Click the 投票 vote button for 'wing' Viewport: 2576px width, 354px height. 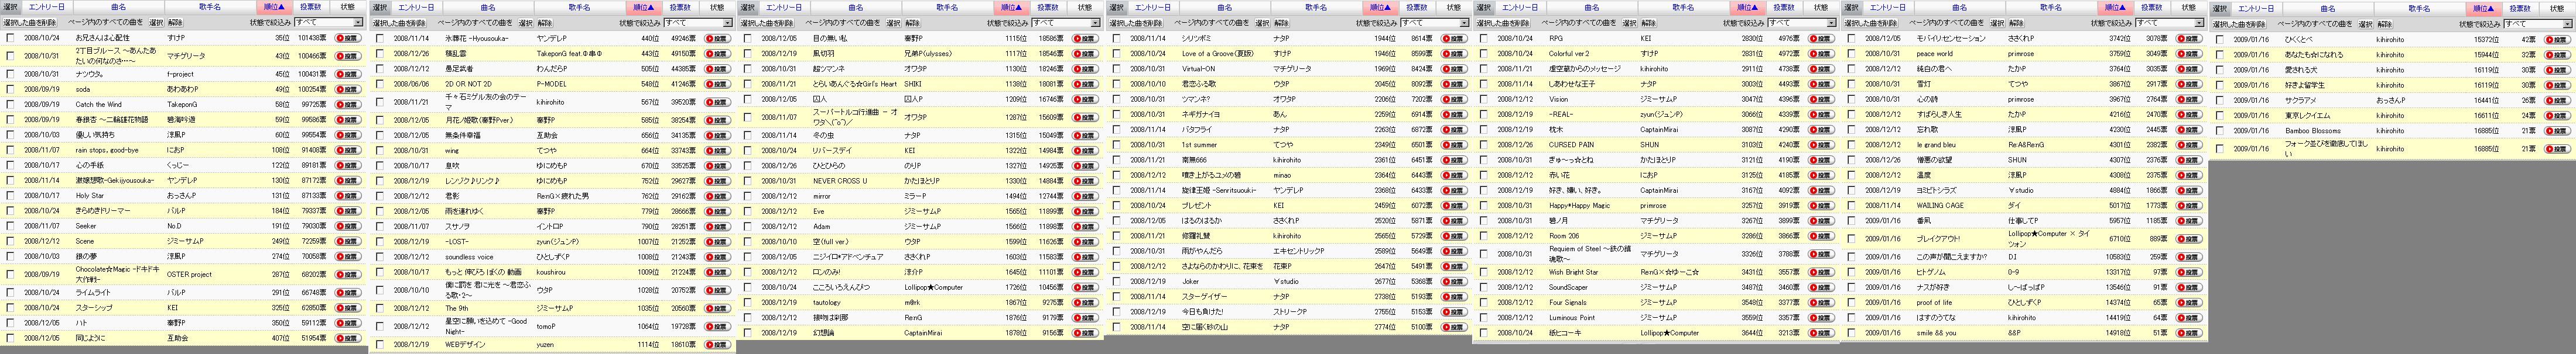(717, 151)
